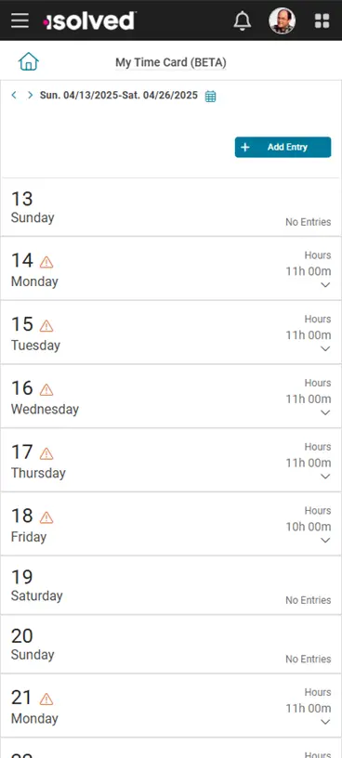
Task: Expand Wednesday 16 hours chevron
Action: pos(325,412)
